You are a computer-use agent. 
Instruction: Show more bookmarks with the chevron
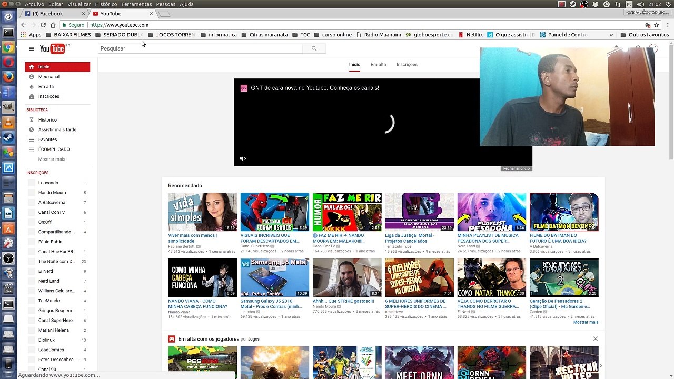point(611,35)
